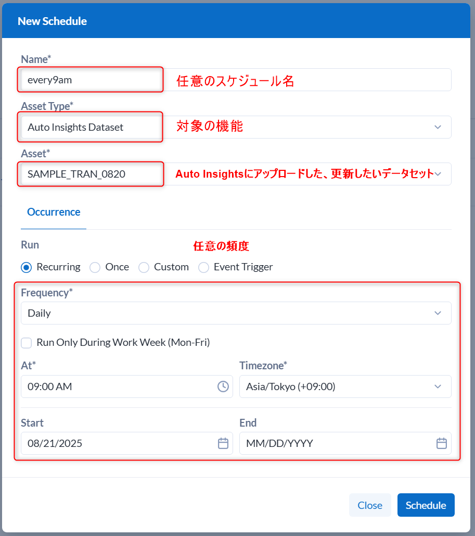This screenshot has height=536, width=475.
Task: Click the At time field 09:00 AM
Action: tap(127, 387)
